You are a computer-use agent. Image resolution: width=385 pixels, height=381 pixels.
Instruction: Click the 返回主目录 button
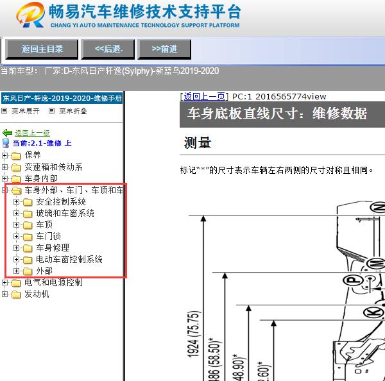coord(42,49)
